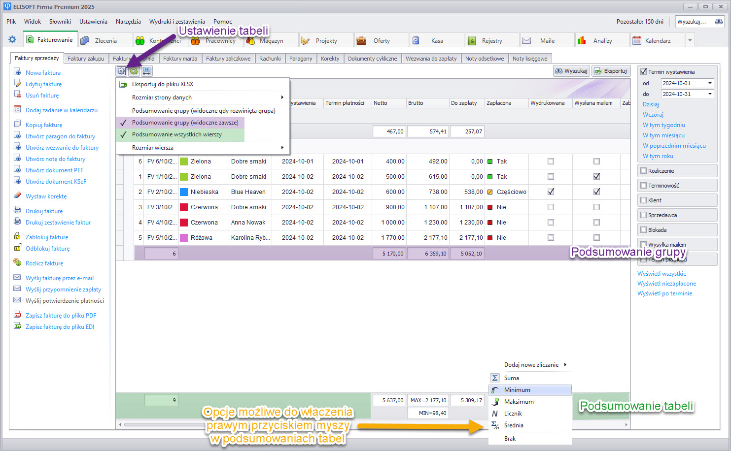731x451 pixels.
Task: Click the green refresh icon in table toolbar
Action: (x=134, y=71)
